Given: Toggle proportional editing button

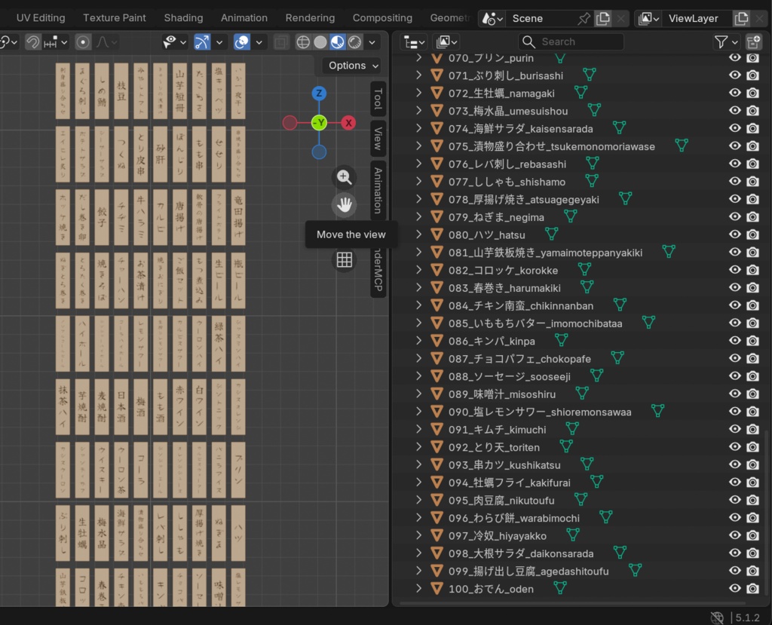Looking at the screenshot, I should point(83,42).
